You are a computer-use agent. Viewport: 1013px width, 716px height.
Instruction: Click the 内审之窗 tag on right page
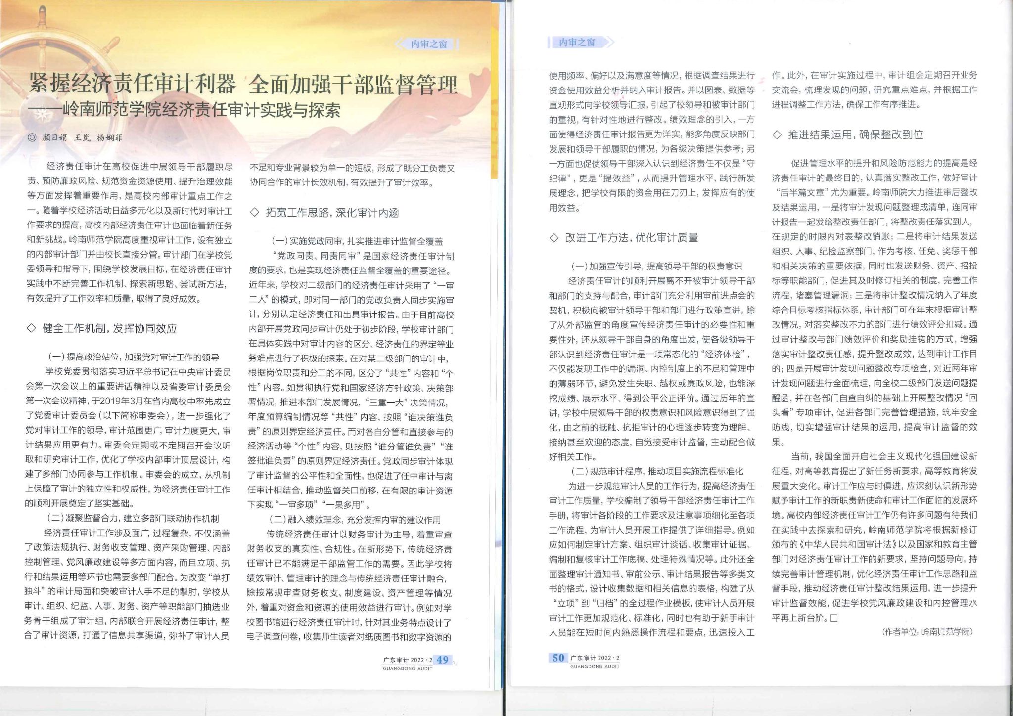577,43
